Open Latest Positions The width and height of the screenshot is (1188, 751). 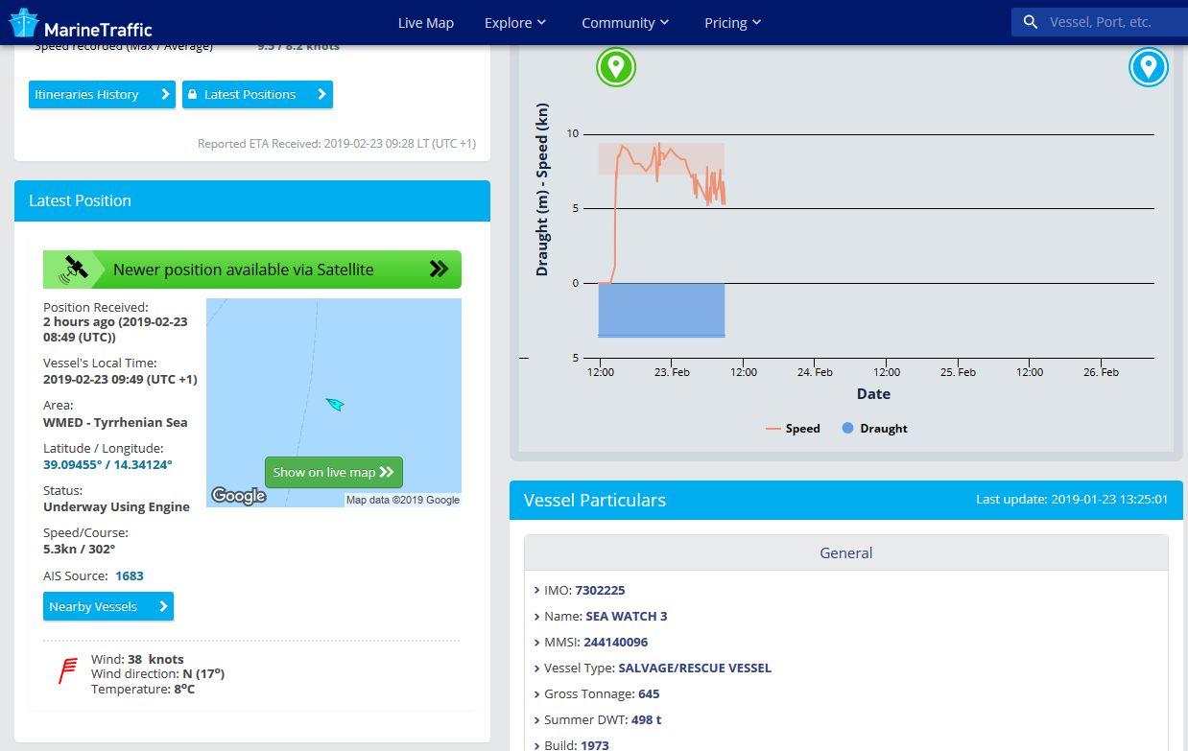point(257,94)
